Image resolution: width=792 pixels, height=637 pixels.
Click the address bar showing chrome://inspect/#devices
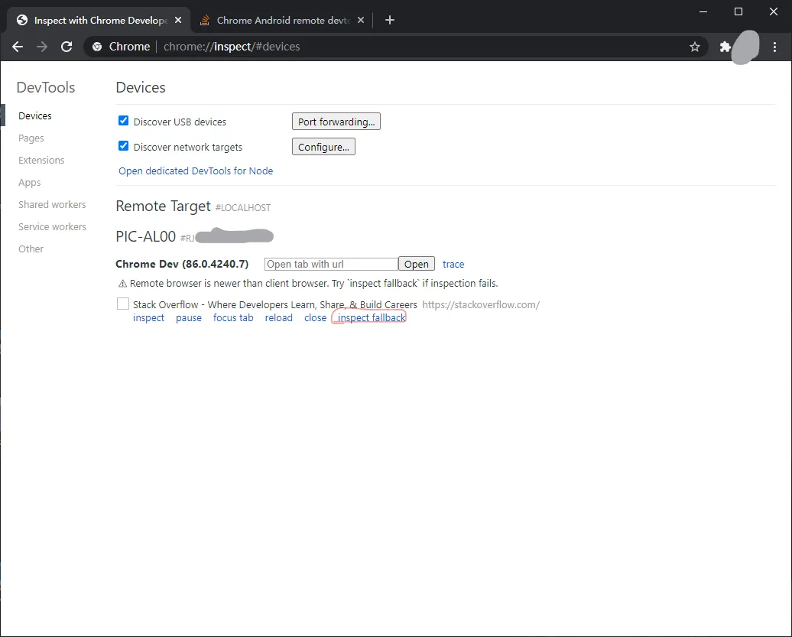pyautogui.click(x=394, y=47)
